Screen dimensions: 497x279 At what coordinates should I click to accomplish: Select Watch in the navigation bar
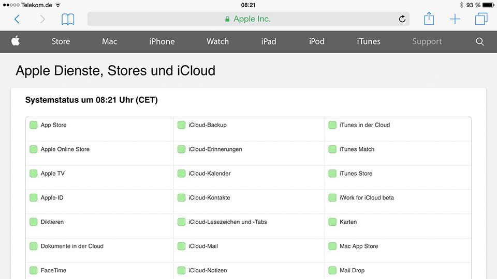[217, 42]
